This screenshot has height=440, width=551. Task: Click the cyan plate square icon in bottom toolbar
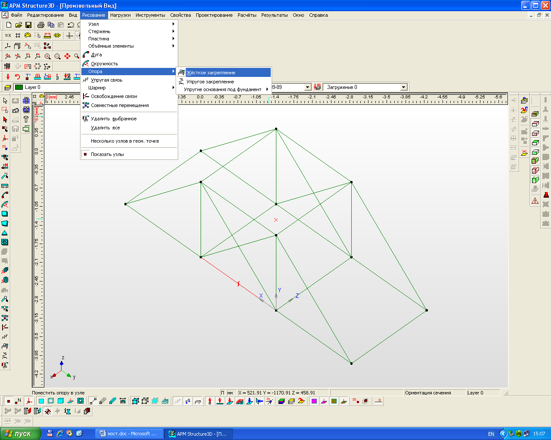41,401
